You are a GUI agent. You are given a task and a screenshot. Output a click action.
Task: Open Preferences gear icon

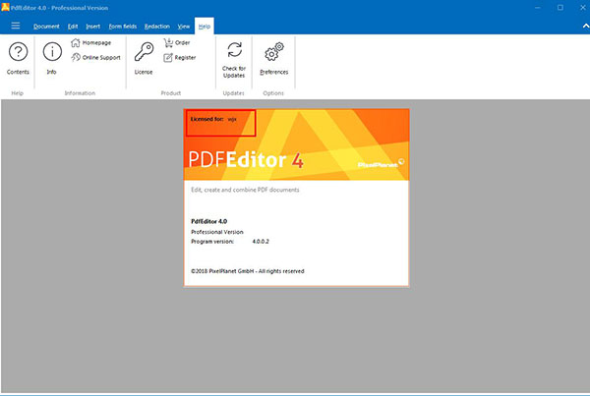273,51
